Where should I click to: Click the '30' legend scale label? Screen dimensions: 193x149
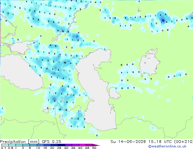click(x=66, y=148)
